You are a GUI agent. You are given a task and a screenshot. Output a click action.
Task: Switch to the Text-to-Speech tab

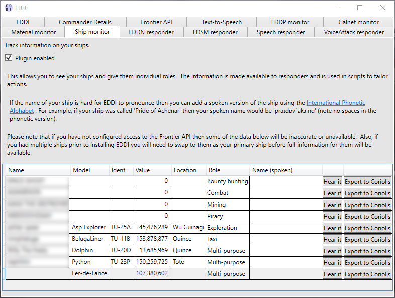pos(222,22)
